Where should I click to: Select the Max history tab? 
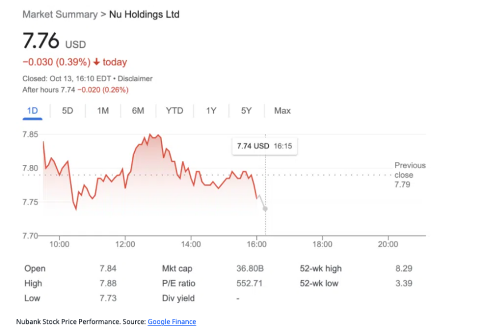tap(282, 111)
